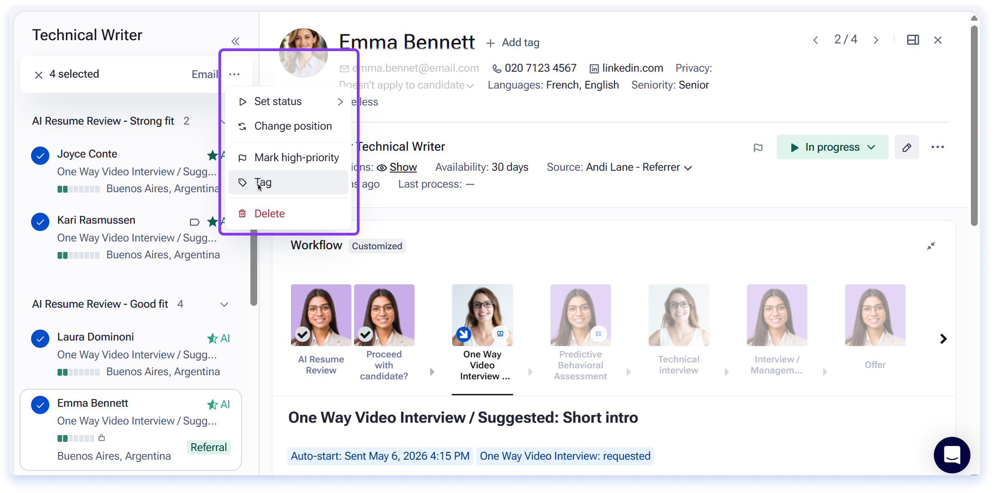This screenshot has height=493, width=996.
Task: Click the tag icon on Kari Rasmussen's row
Action: 195,222
